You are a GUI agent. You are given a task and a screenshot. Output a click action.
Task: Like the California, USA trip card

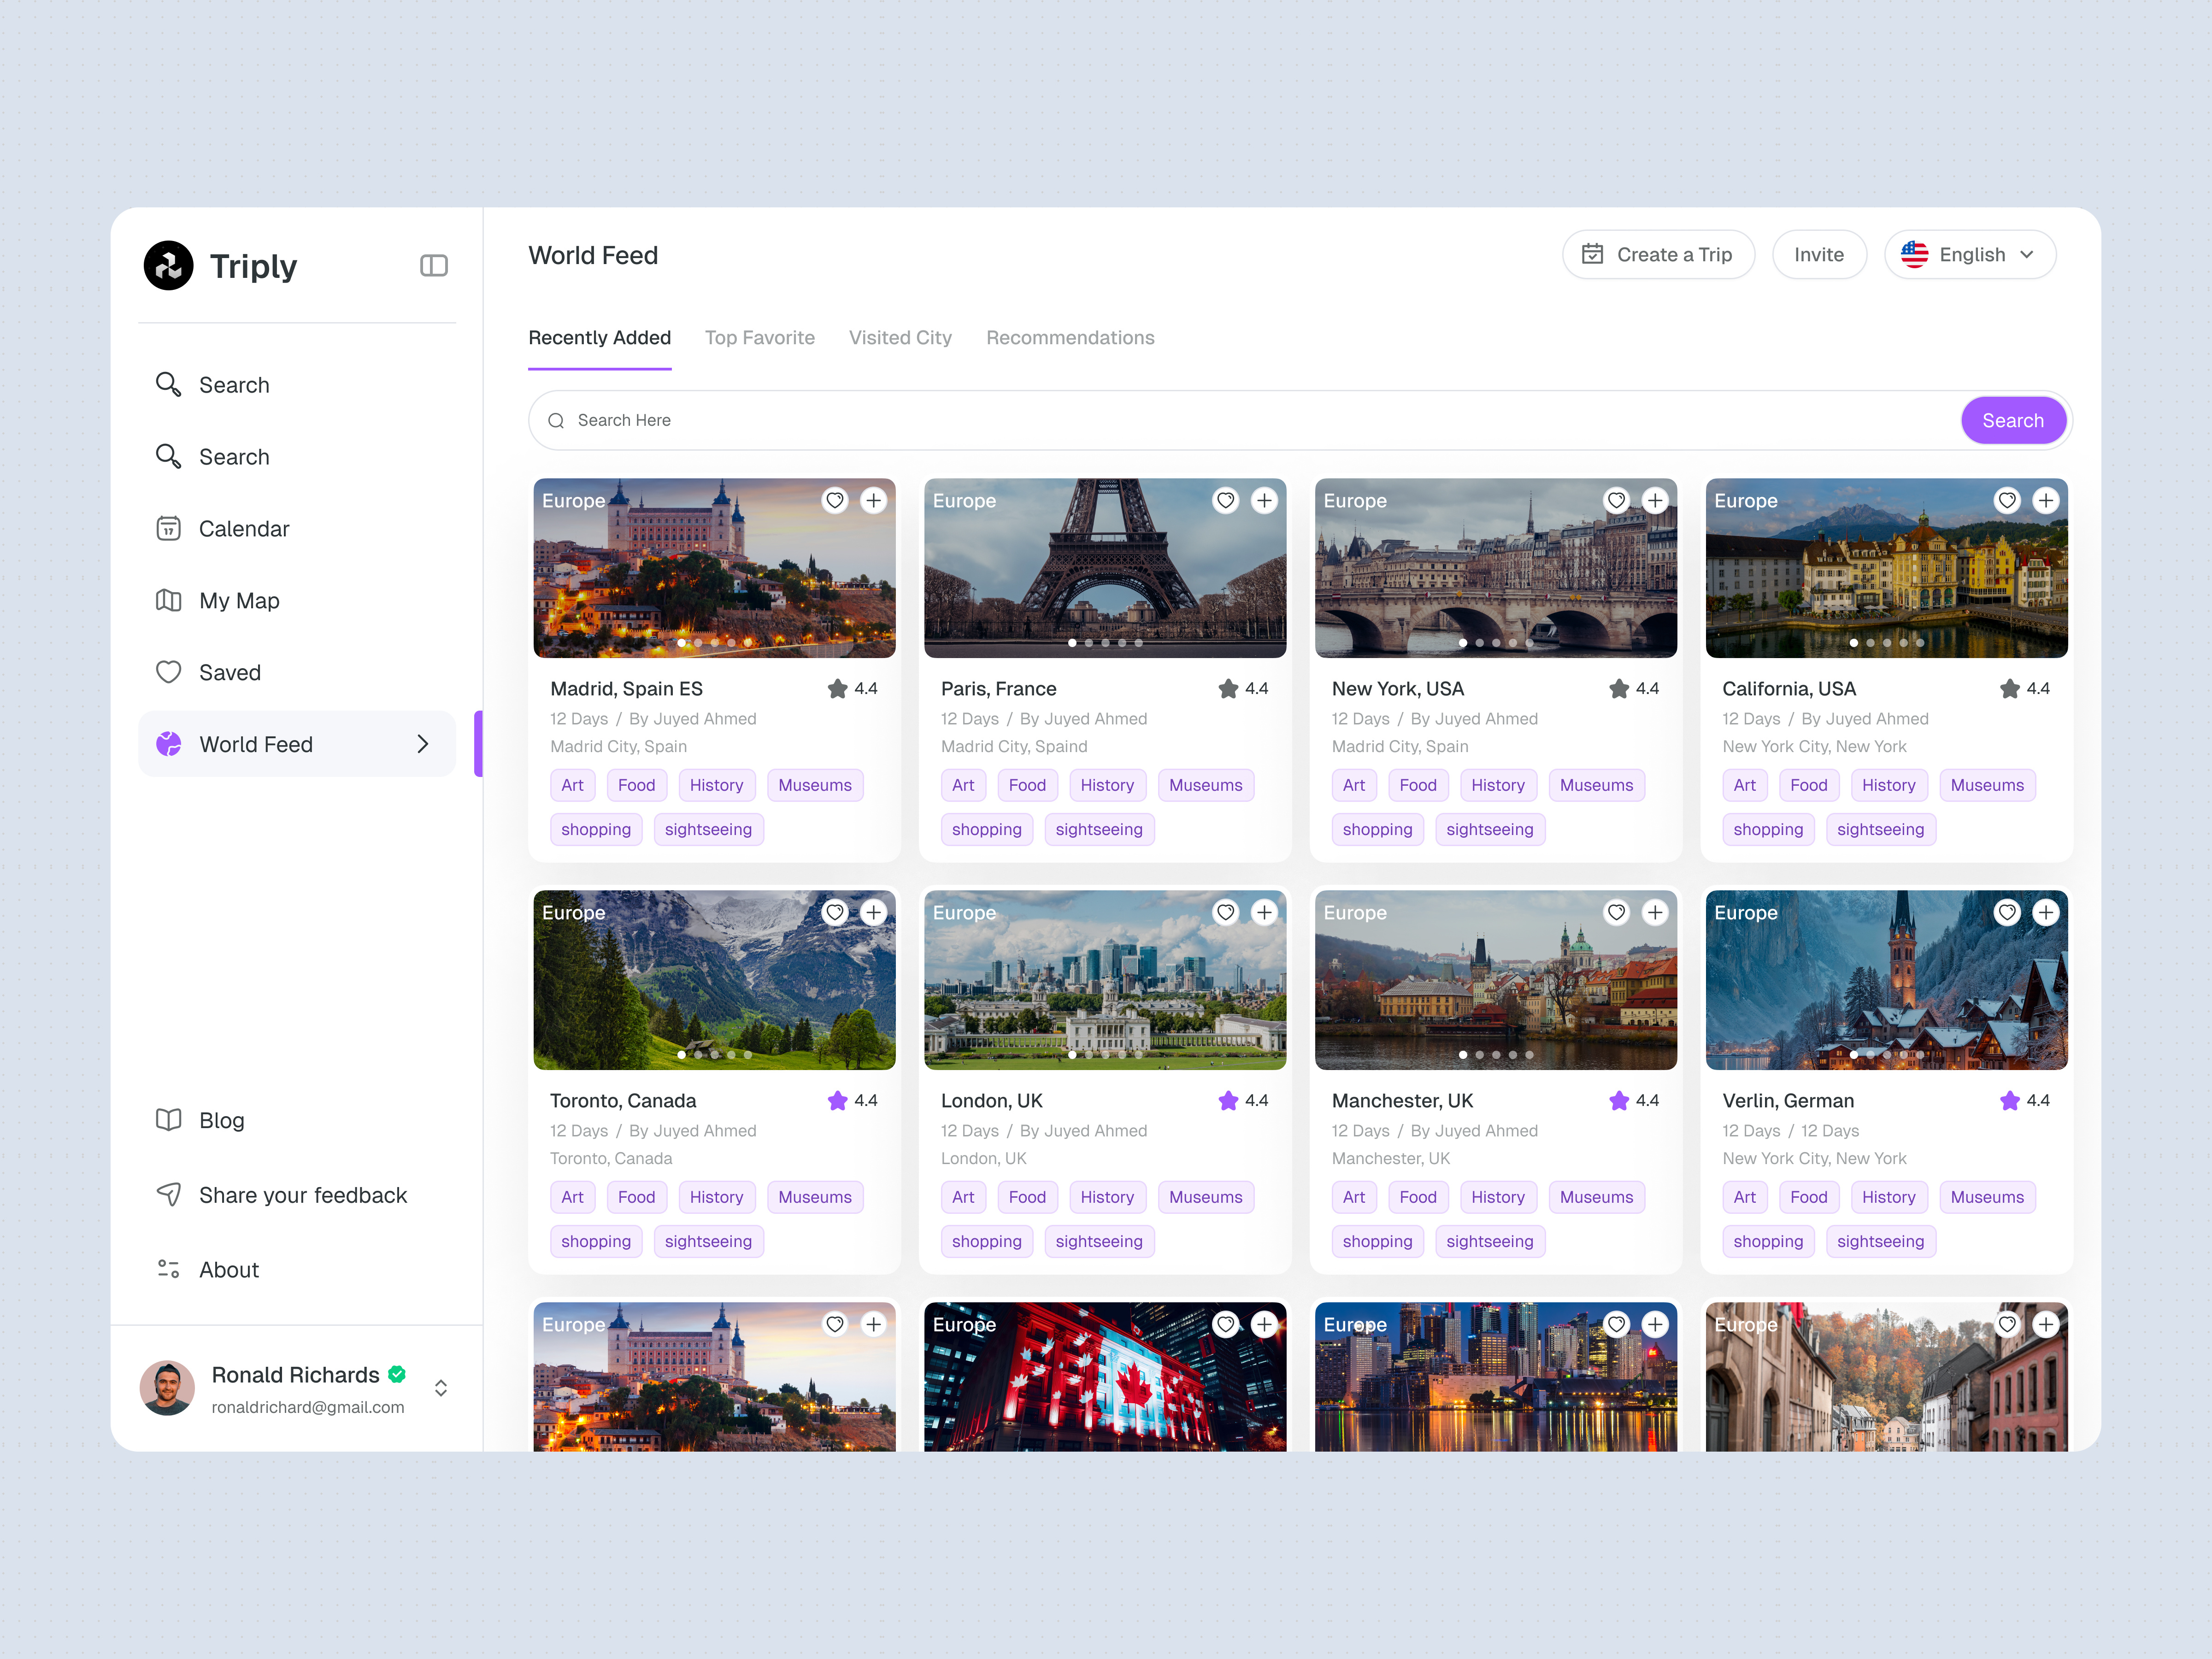pyautogui.click(x=2007, y=500)
